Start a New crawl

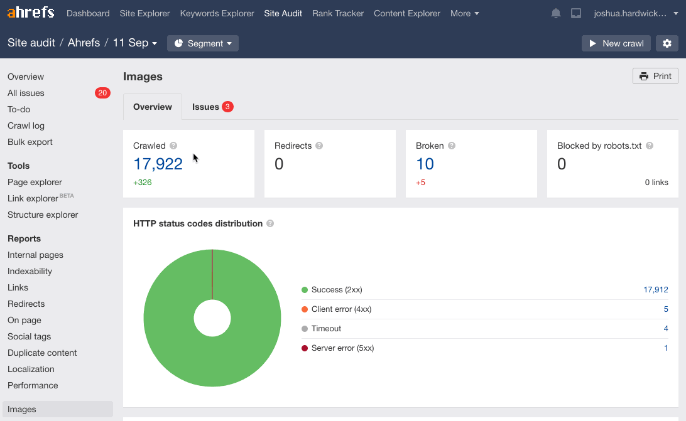[616, 43]
